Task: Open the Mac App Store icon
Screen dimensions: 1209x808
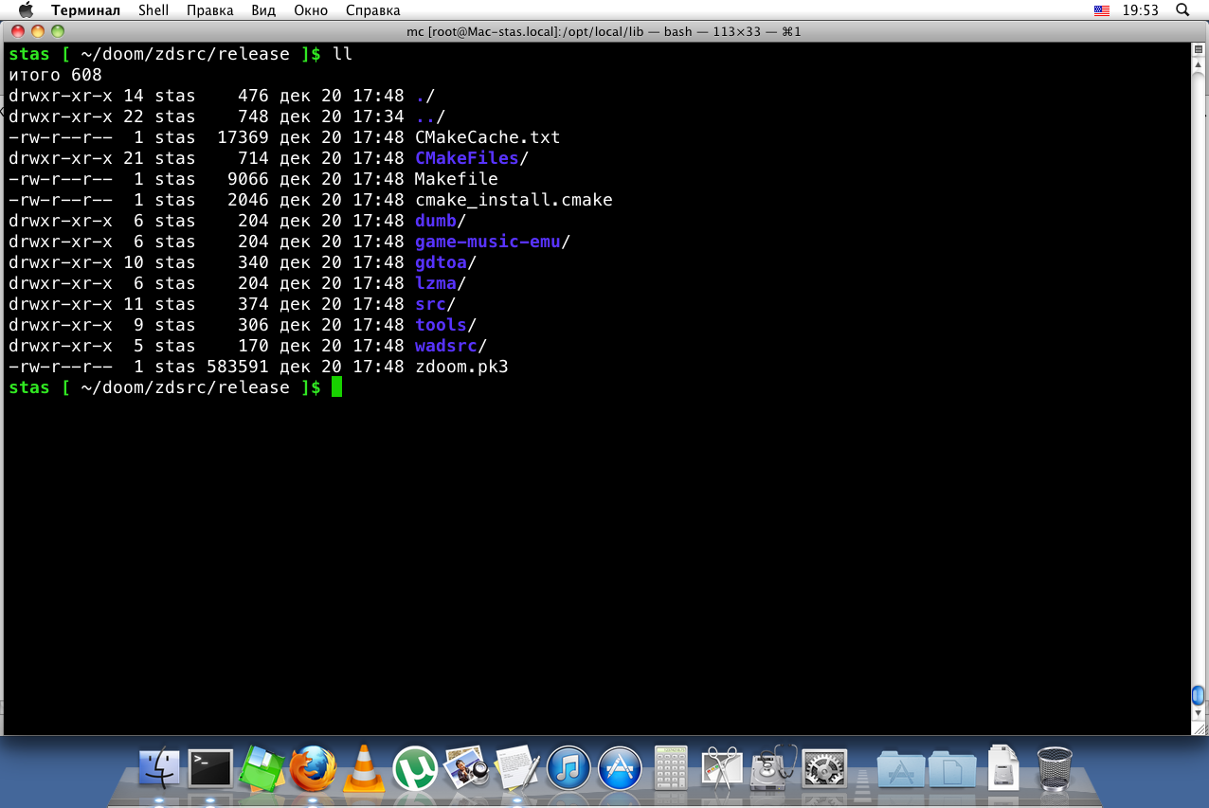Action: [620, 766]
